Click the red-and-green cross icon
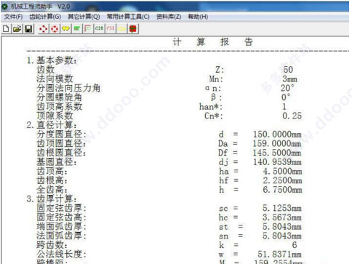352x264 pixels. 133,29
